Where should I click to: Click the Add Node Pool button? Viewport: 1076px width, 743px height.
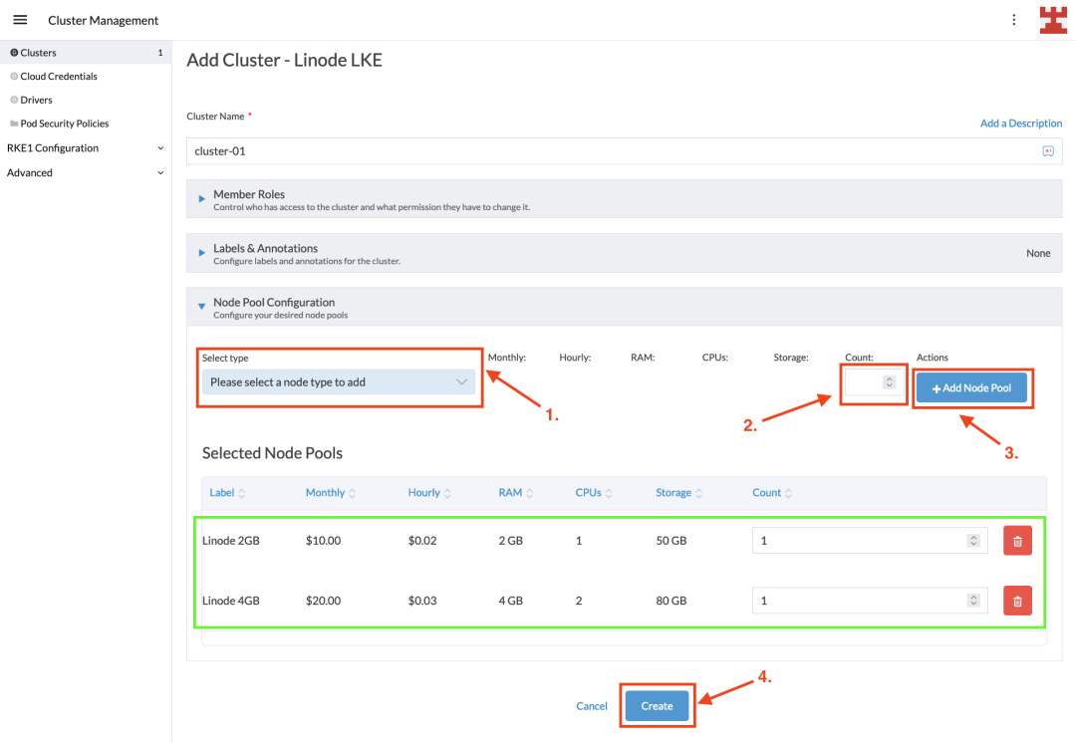click(x=971, y=387)
